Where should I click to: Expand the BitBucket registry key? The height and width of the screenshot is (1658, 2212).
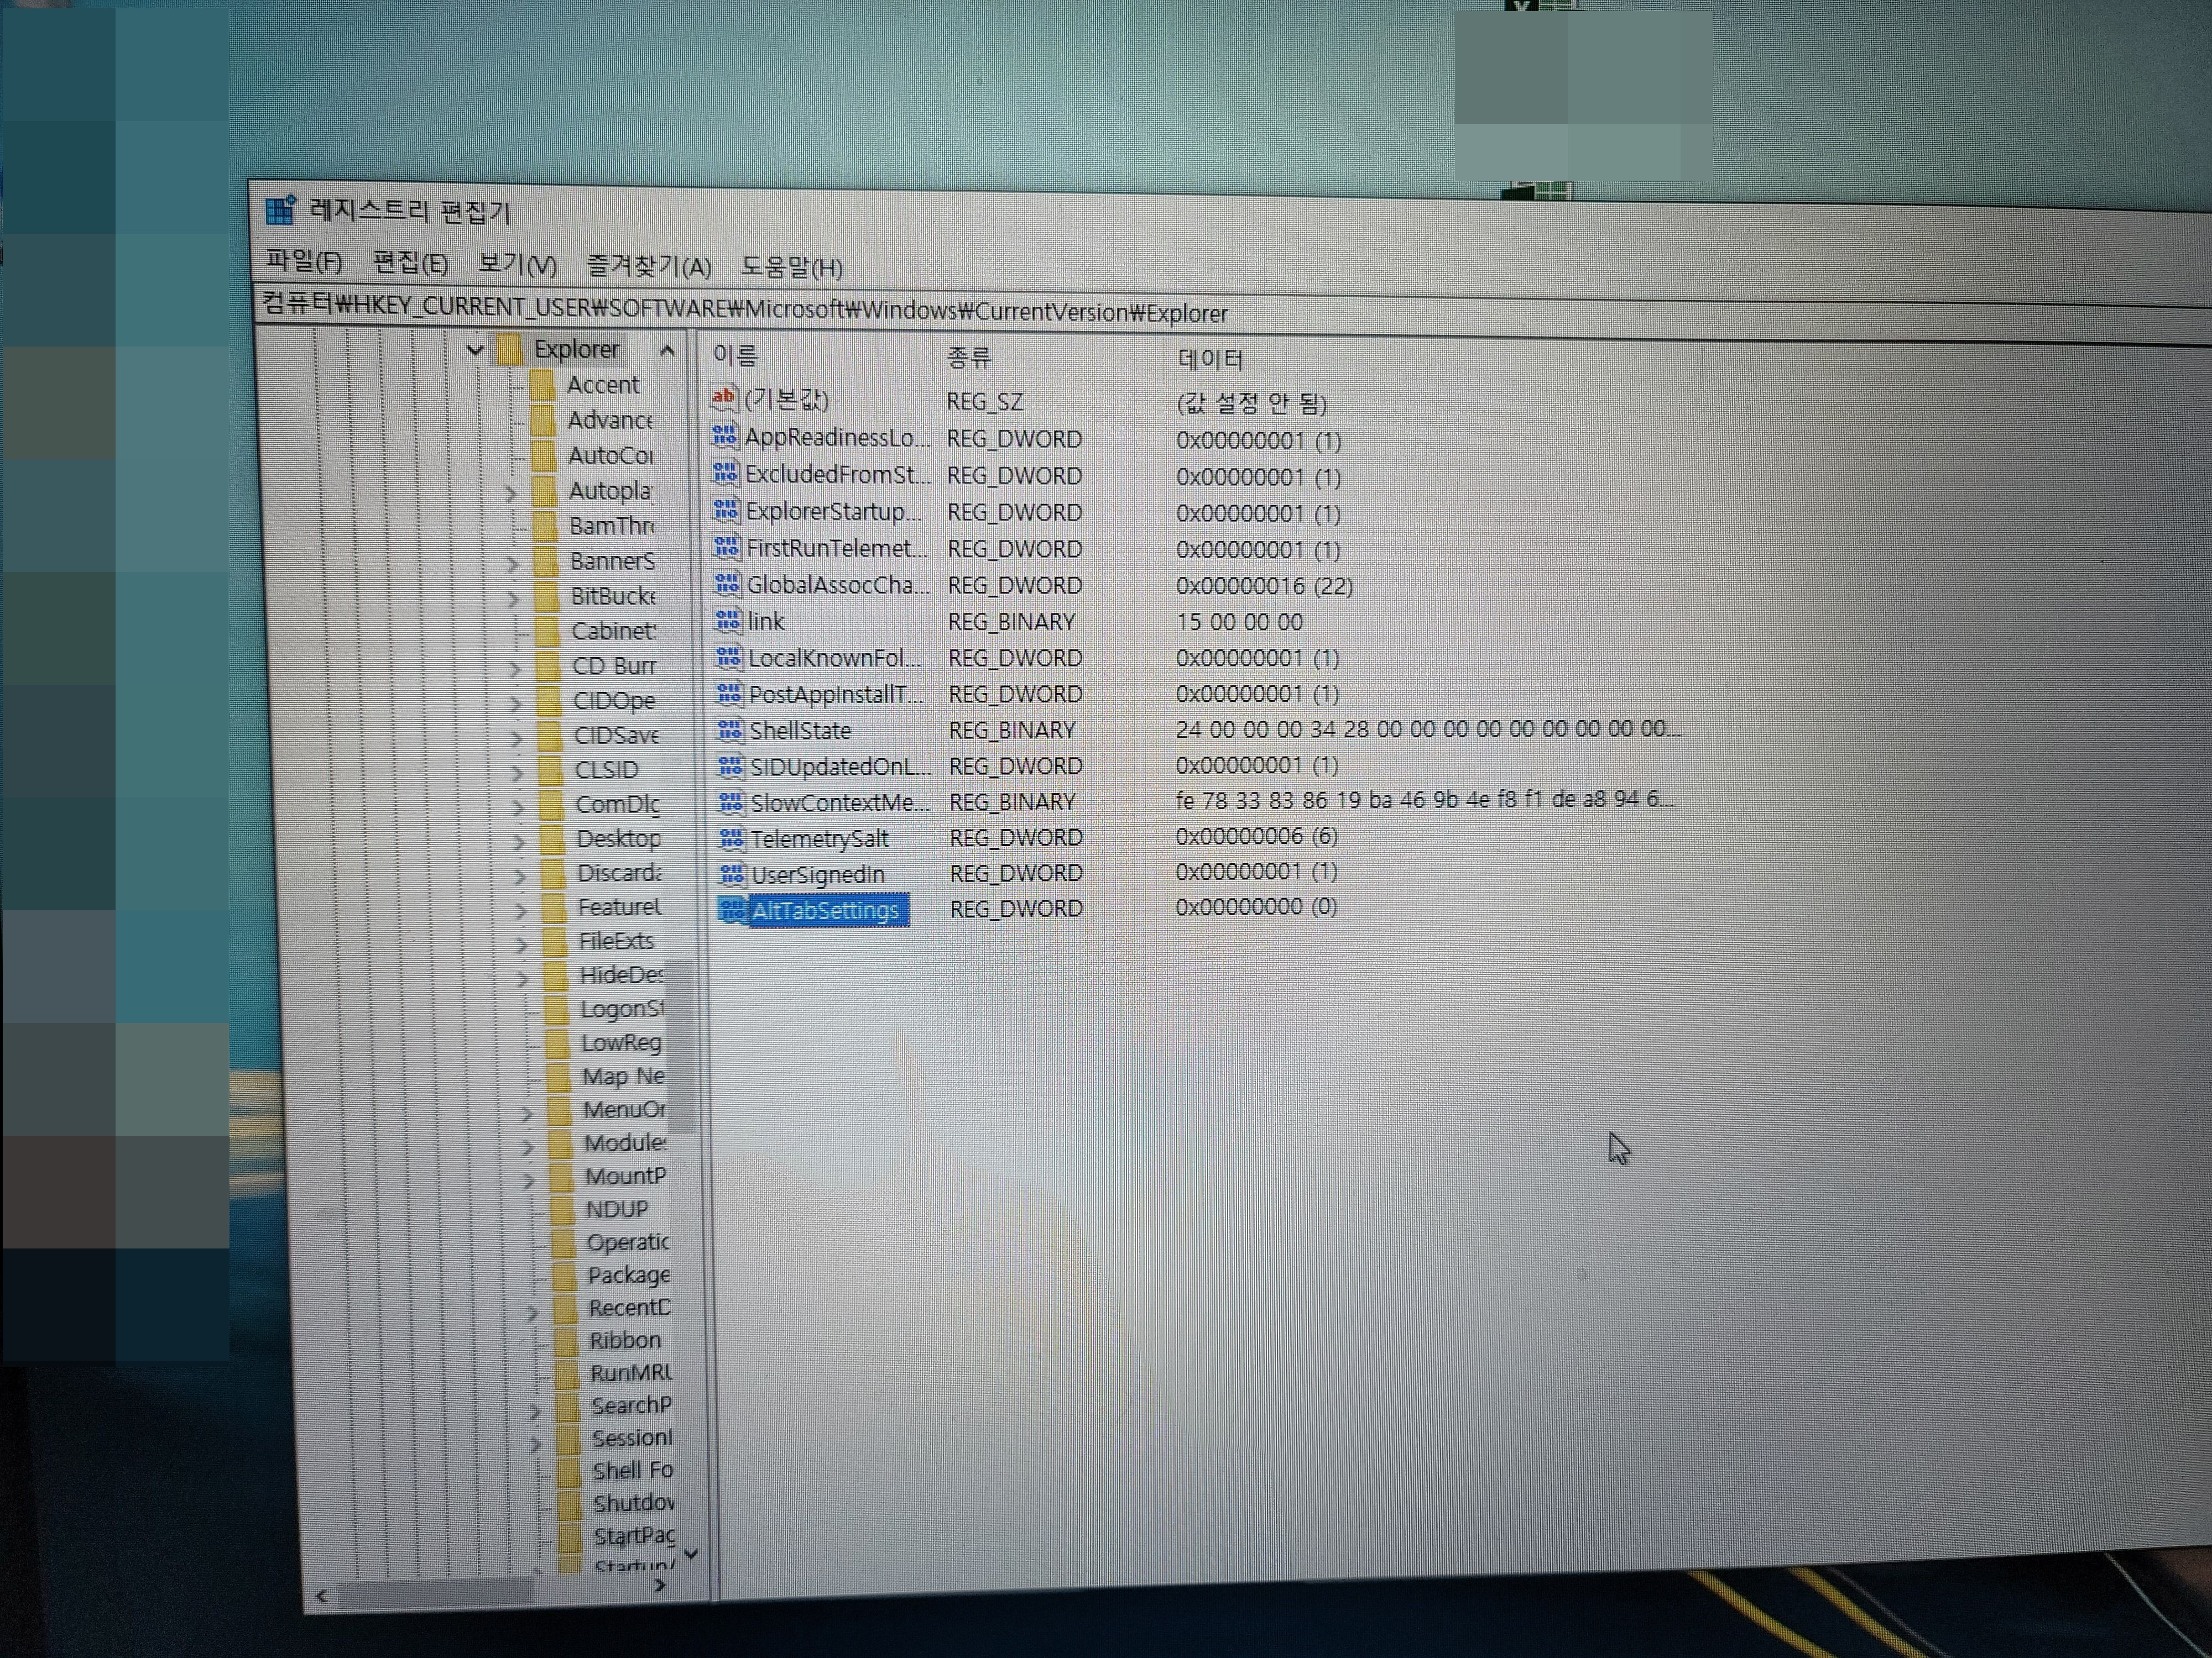pos(513,599)
